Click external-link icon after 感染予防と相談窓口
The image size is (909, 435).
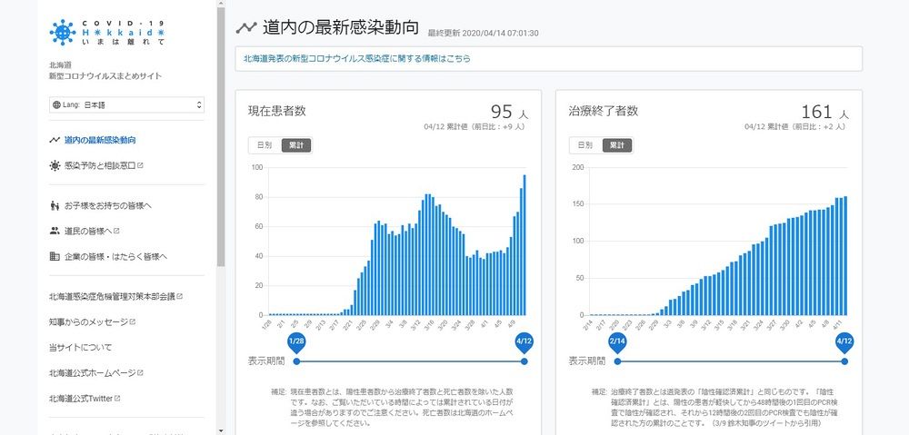coord(140,165)
